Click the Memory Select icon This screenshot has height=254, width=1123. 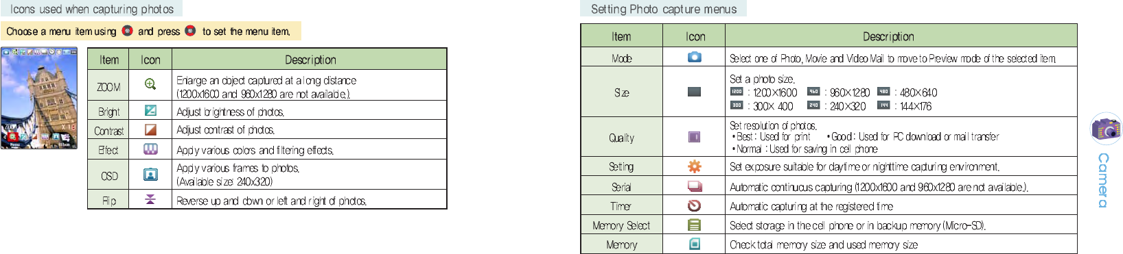(695, 225)
